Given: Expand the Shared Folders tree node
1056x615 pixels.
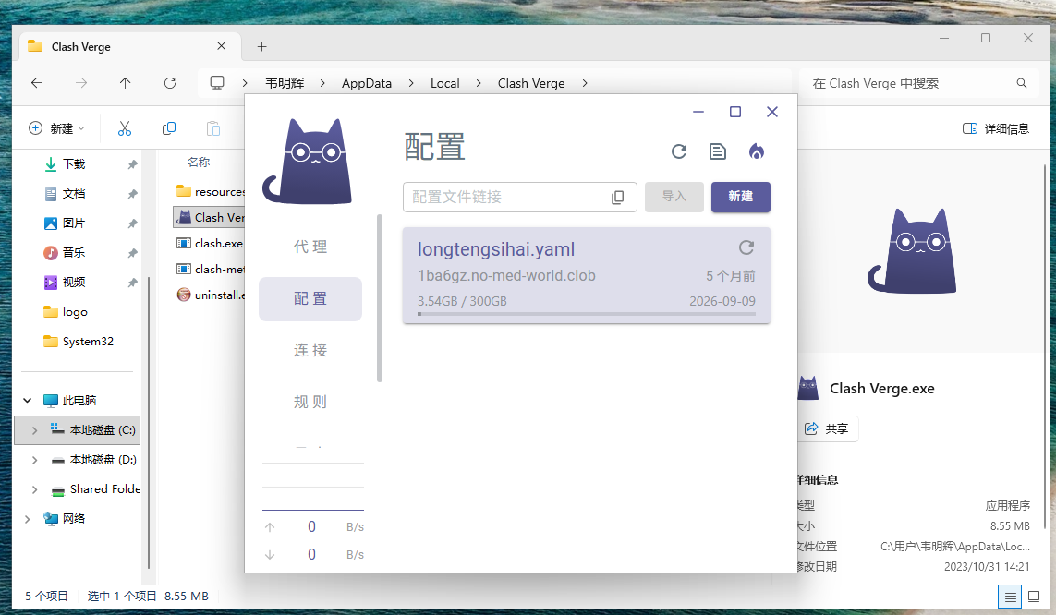Looking at the screenshot, I should tap(34, 489).
